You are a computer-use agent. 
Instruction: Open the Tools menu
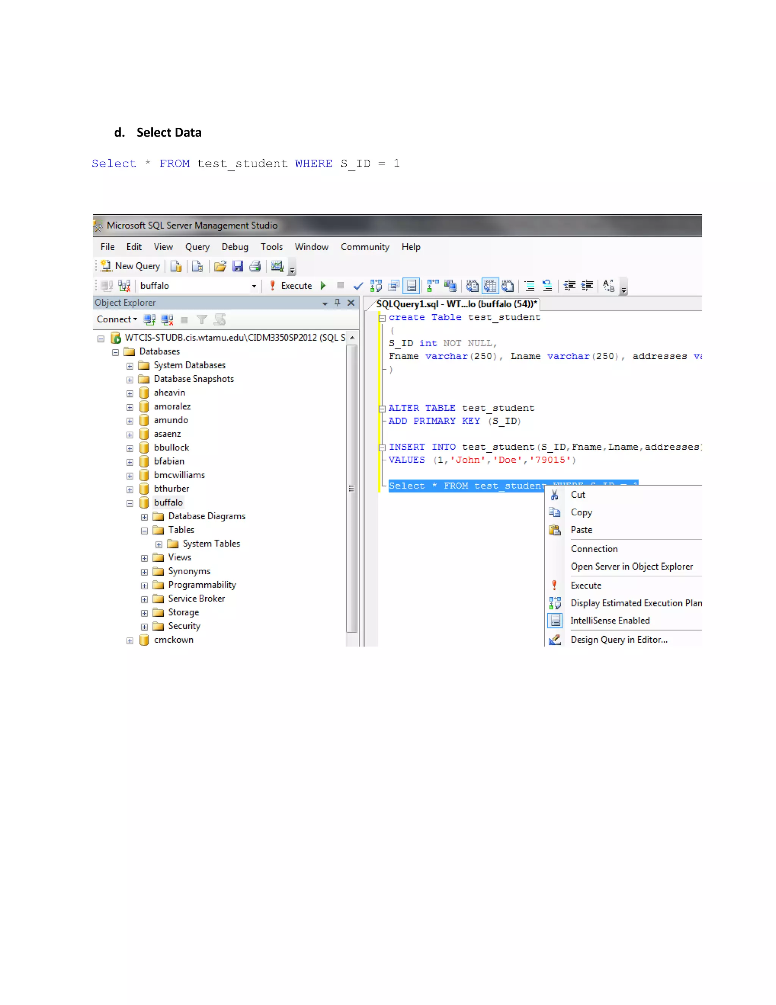(272, 247)
